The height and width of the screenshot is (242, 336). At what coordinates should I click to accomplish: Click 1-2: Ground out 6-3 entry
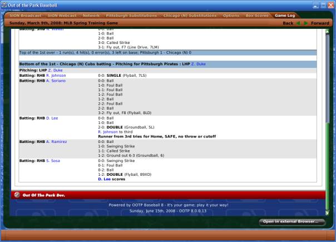(131, 155)
